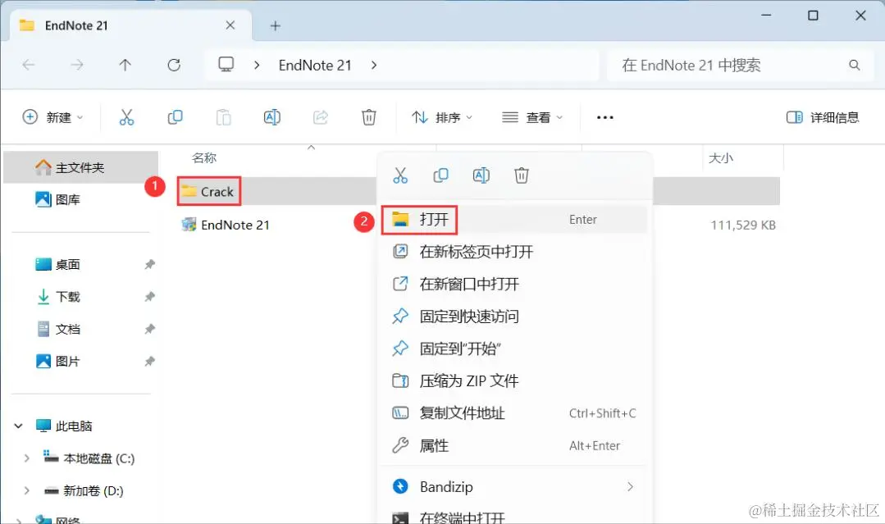Open the 查看 view dropdown

tap(532, 117)
